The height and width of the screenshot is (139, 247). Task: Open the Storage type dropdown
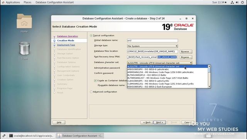point(152,46)
